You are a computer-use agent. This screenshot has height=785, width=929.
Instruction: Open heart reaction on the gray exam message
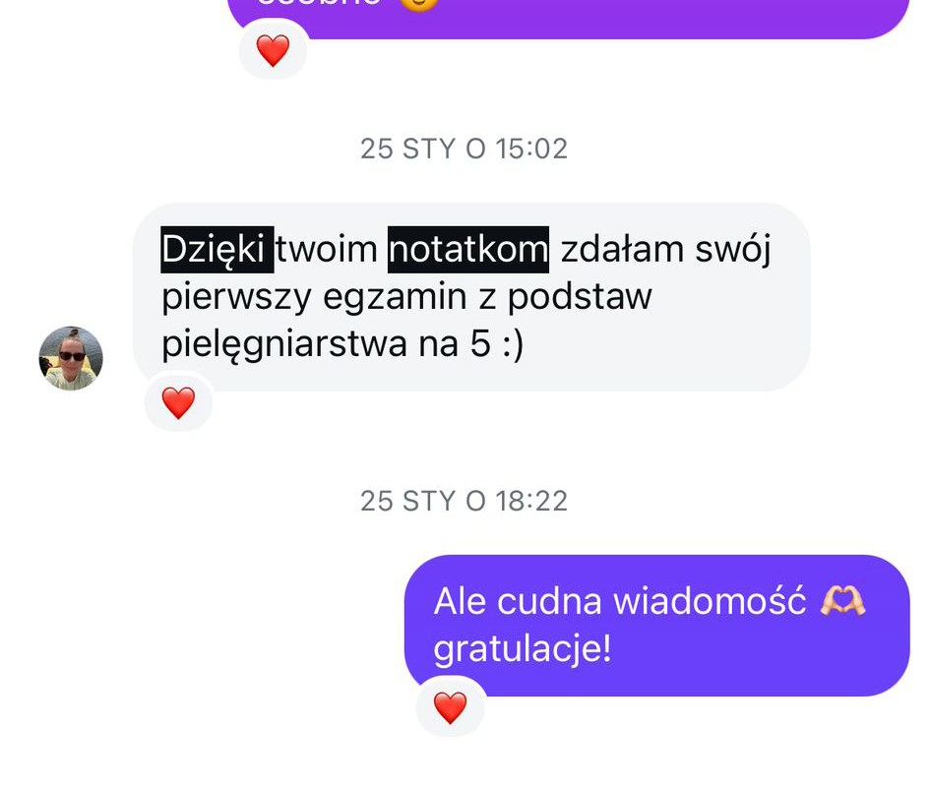178,403
